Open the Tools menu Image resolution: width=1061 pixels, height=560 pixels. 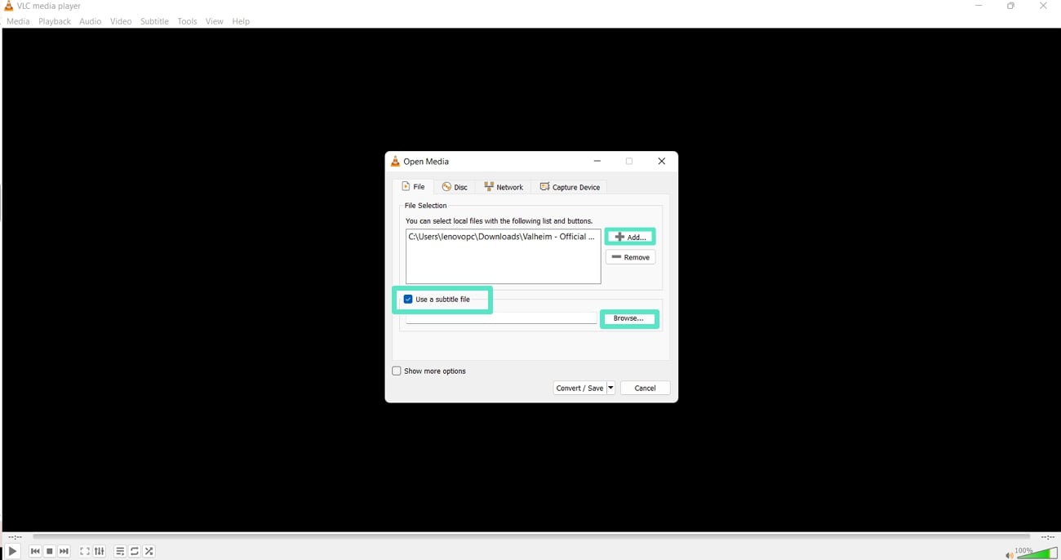[x=187, y=21]
